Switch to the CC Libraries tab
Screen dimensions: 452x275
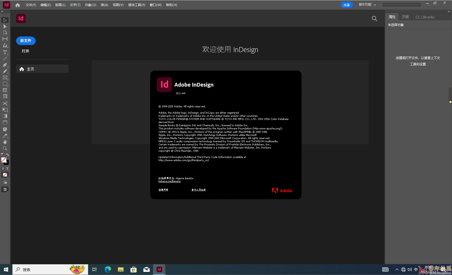(425, 17)
